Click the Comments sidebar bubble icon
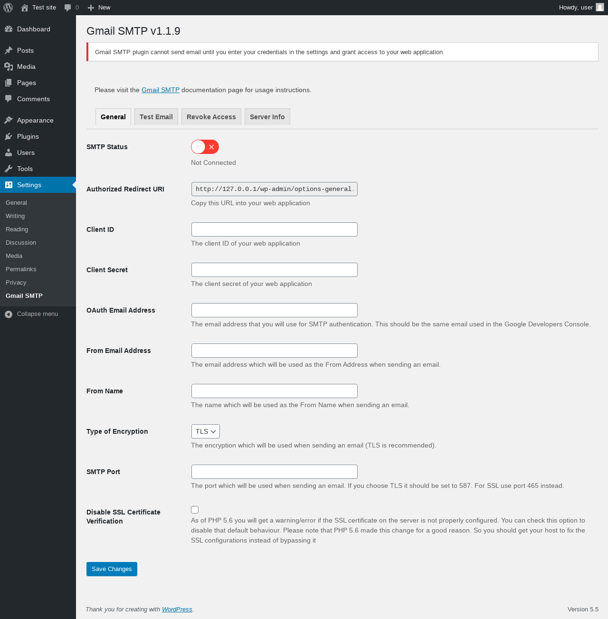The width and height of the screenshot is (608, 619). (x=9, y=99)
